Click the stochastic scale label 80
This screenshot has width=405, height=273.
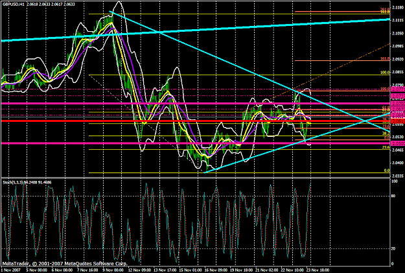coord(393,196)
